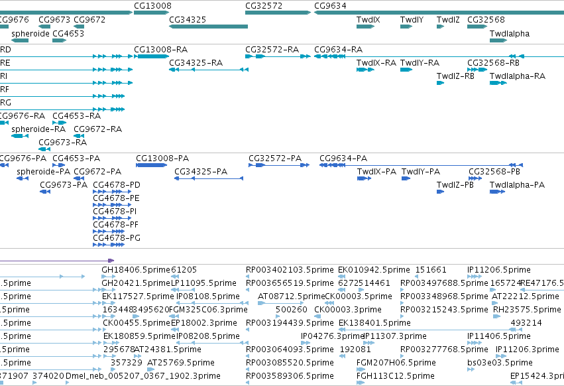Click the TwdlX-PA protein label

[376, 171]
